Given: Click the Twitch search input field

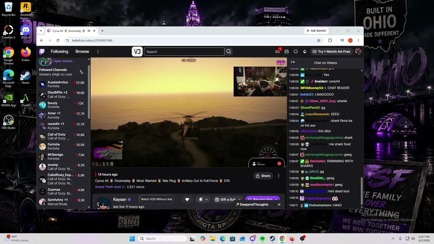Looking at the screenshot, I should click(184, 52).
